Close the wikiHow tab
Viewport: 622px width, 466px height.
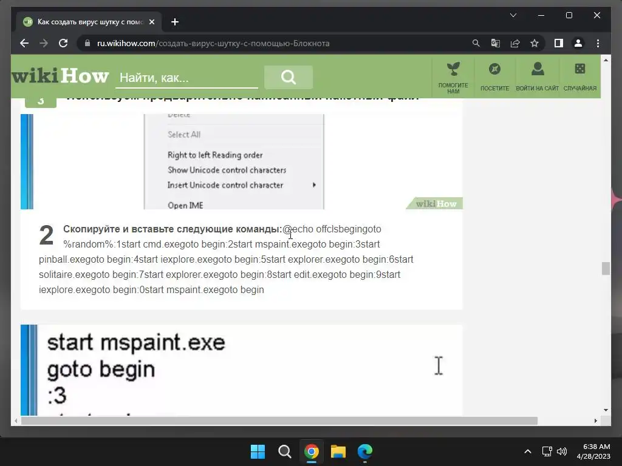pyautogui.click(x=151, y=22)
